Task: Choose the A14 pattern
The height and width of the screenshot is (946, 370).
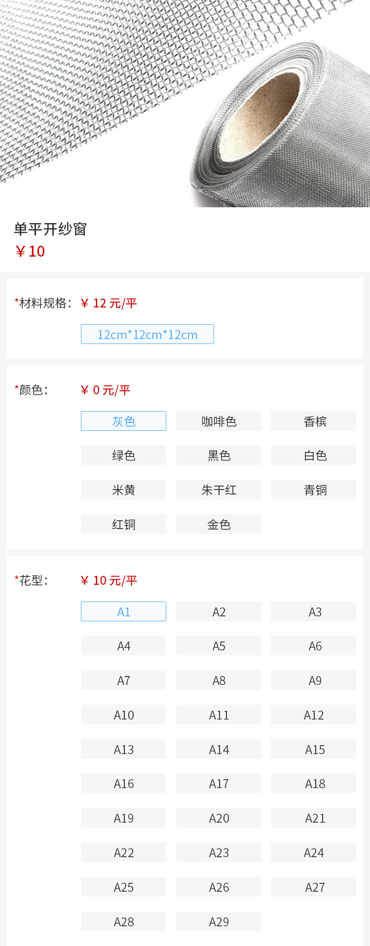Action: 219,749
